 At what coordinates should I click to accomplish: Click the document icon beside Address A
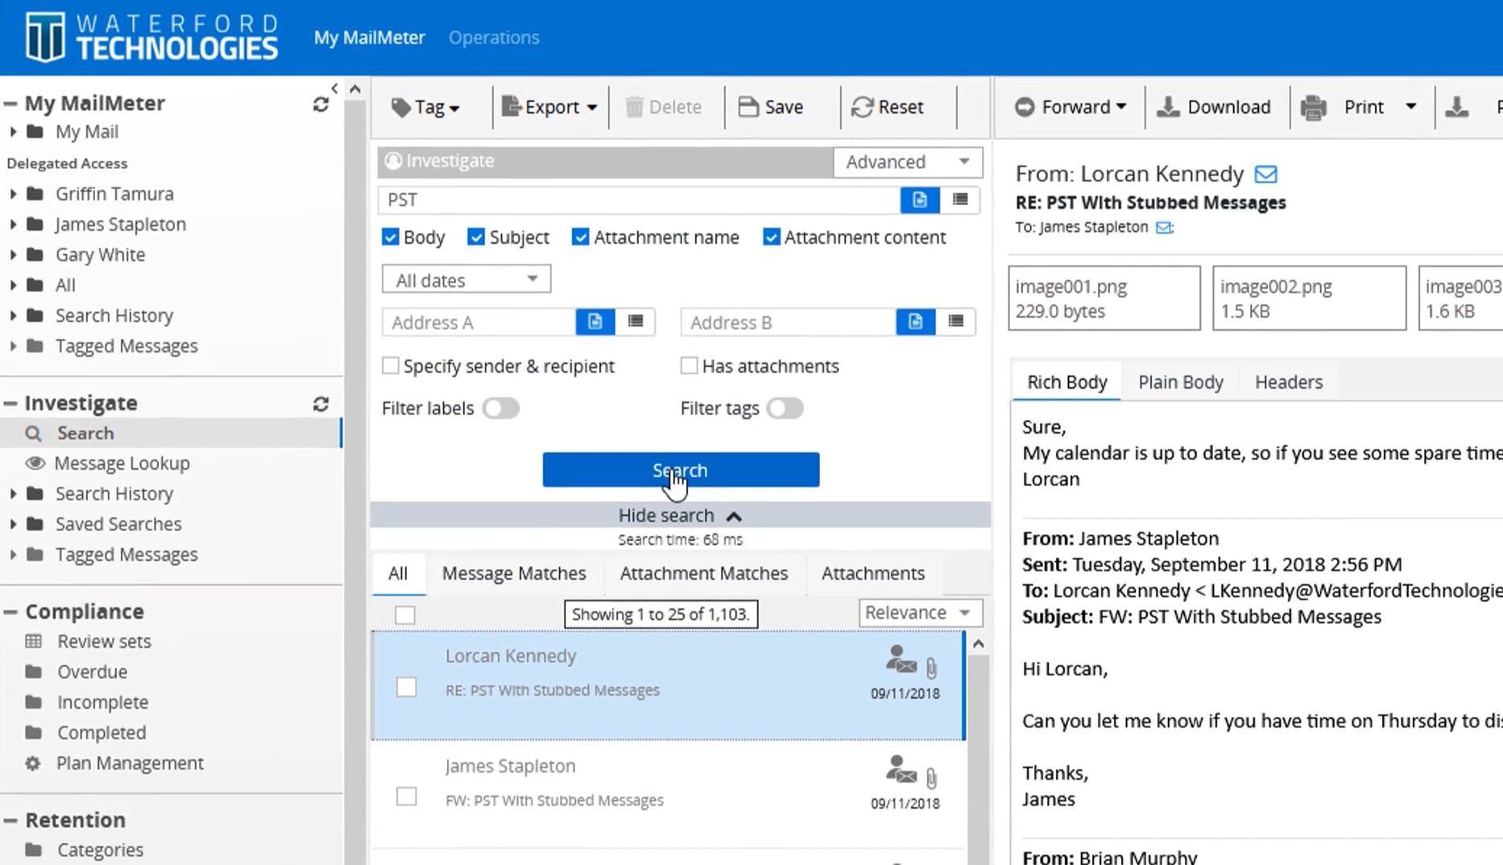pos(595,322)
